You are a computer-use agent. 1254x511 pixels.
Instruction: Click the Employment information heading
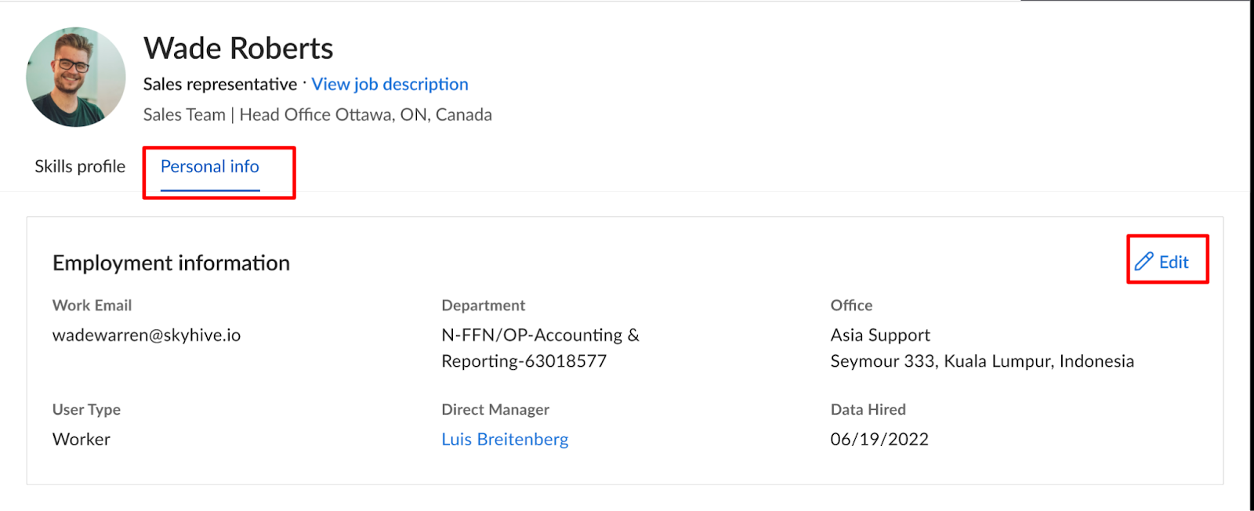click(171, 263)
